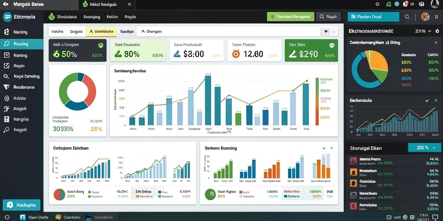Click the blue Paolam Email button
The width and height of the screenshot is (443, 221).
tap(373, 17)
